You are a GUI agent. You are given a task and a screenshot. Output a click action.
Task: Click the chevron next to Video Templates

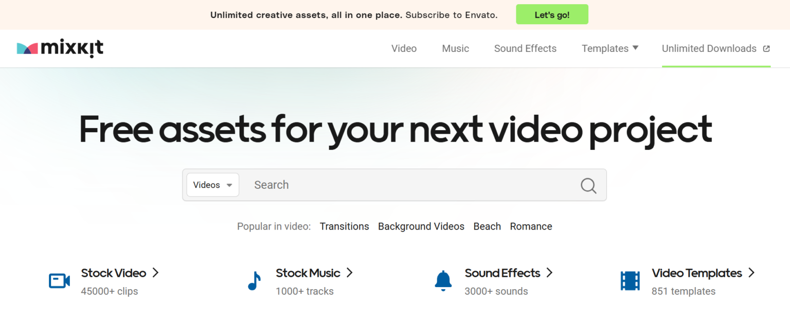click(751, 273)
